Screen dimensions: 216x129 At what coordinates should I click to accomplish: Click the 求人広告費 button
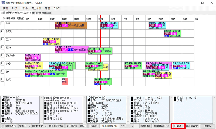click(192, 126)
